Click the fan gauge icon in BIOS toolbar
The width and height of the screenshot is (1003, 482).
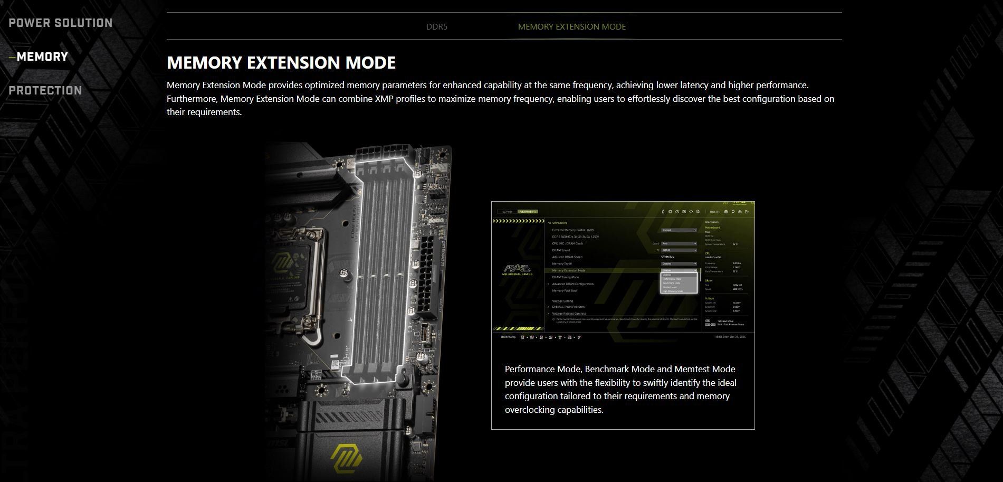[x=677, y=212]
